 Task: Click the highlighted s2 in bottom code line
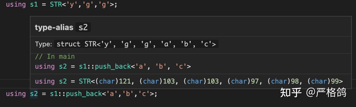click(34, 94)
